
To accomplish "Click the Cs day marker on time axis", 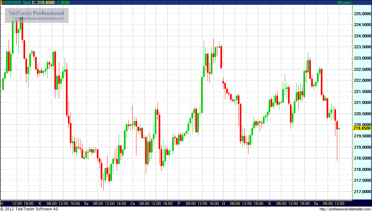I will (x=133, y=203).
